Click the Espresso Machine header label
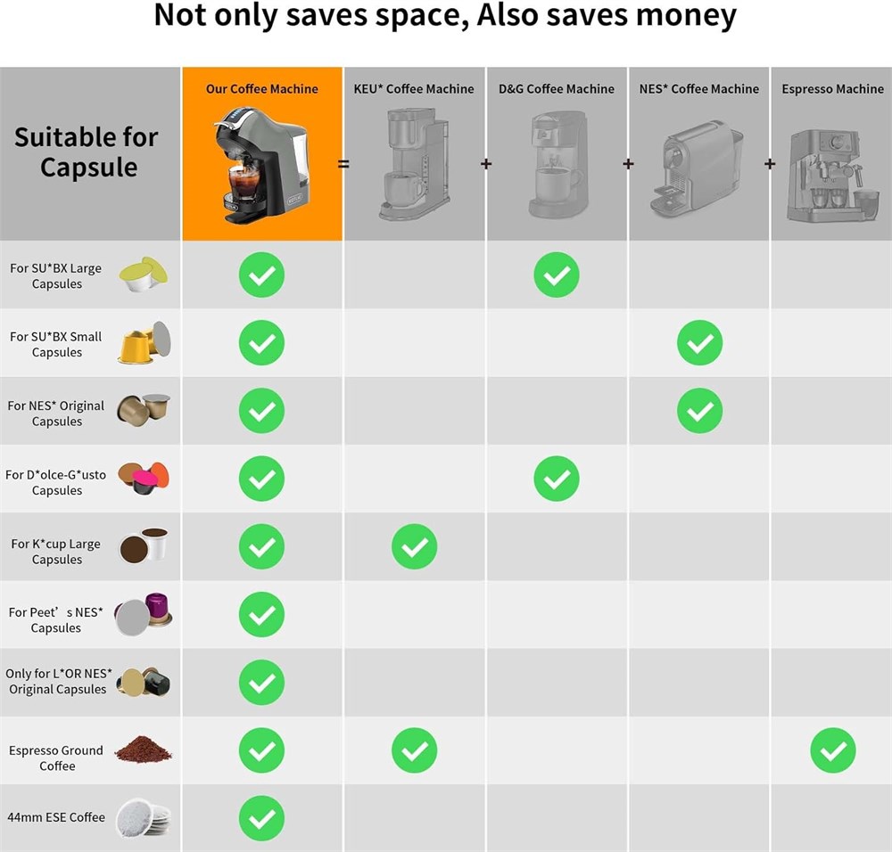Viewport: 892px width, 852px height. (832, 89)
